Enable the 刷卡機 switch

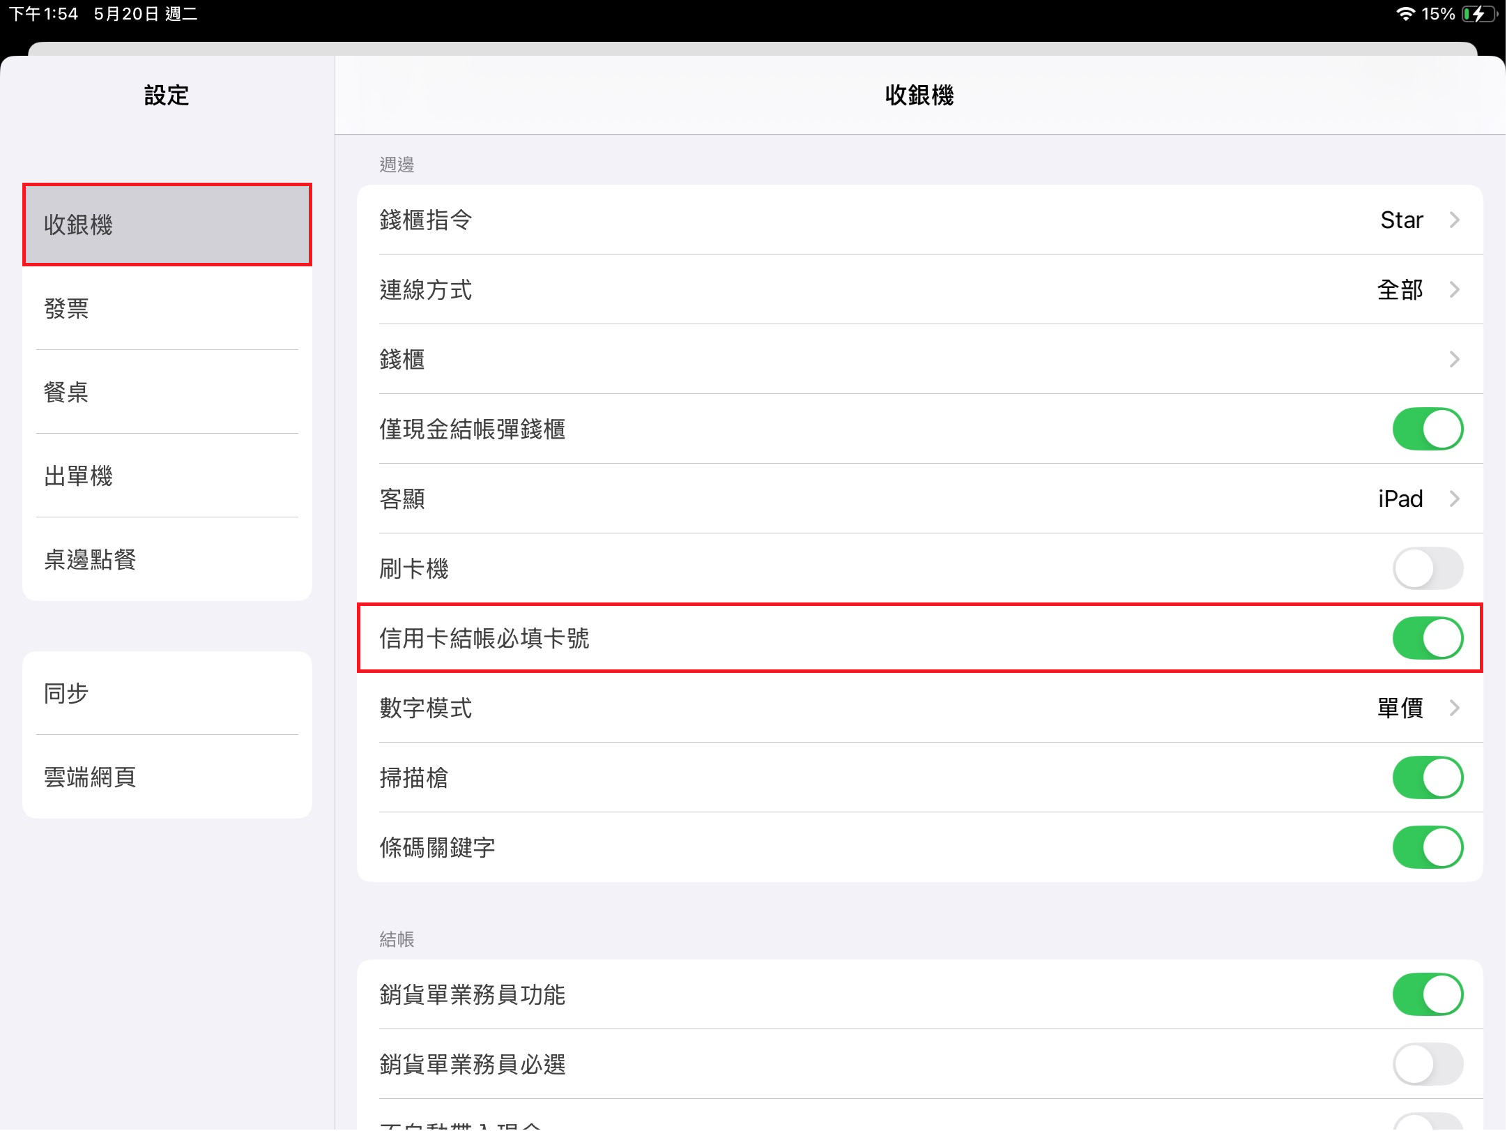tap(1427, 568)
